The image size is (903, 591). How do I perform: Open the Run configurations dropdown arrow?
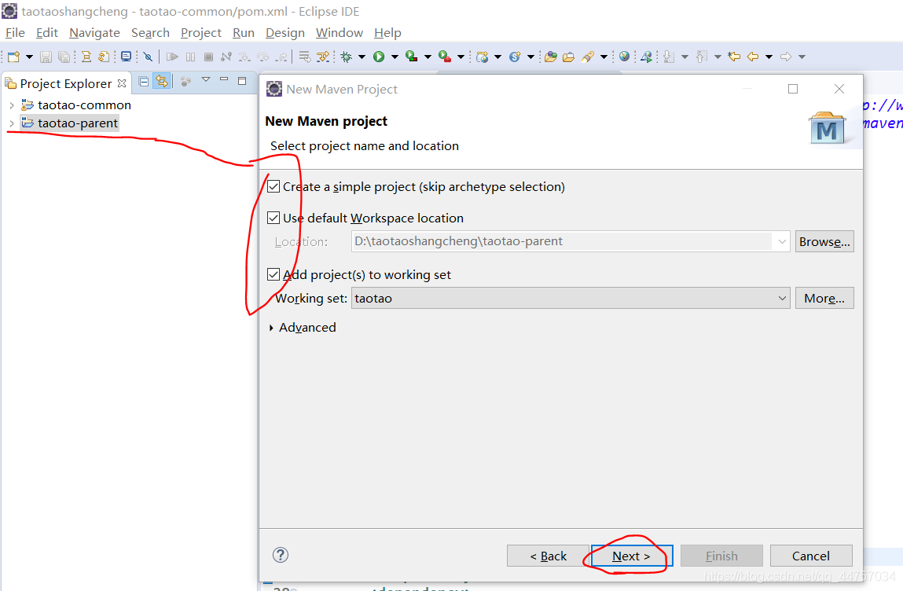[395, 57]
